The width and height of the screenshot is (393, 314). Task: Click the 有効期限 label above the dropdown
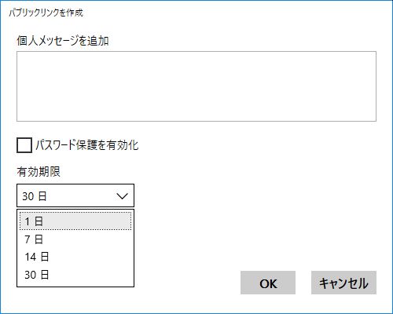pos(39,172)
